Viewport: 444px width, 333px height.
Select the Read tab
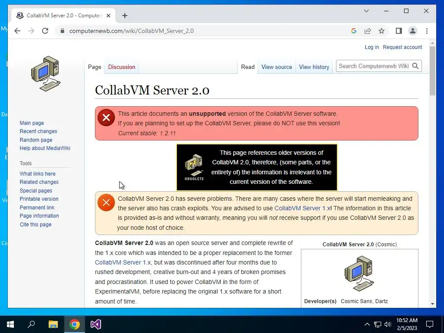click(x=248, y=67)
